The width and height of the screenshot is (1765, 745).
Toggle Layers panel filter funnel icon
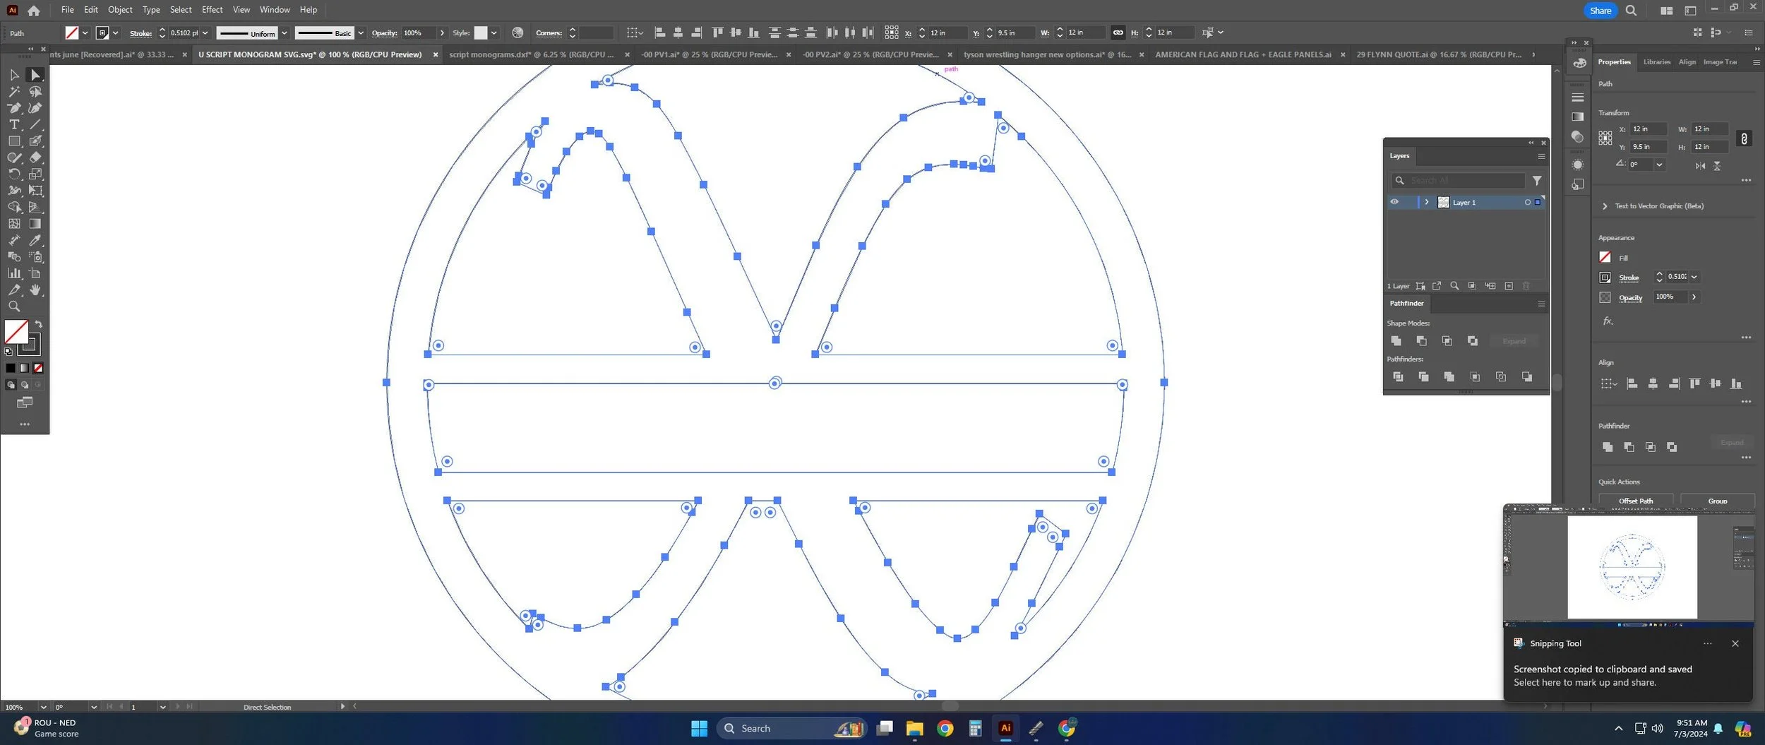(1537, 181)
